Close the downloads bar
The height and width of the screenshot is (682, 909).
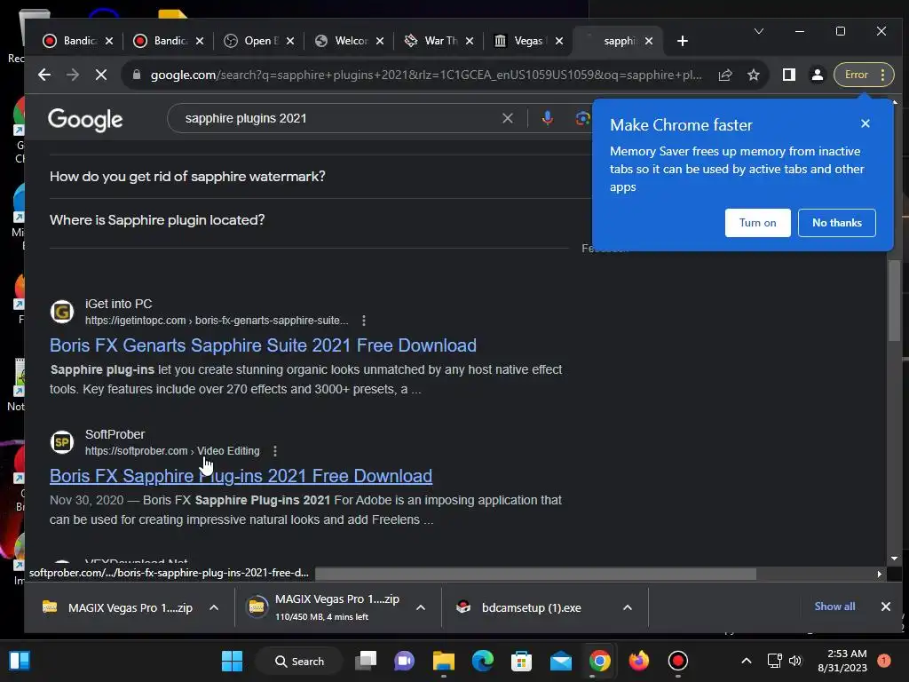coord(885,607)
